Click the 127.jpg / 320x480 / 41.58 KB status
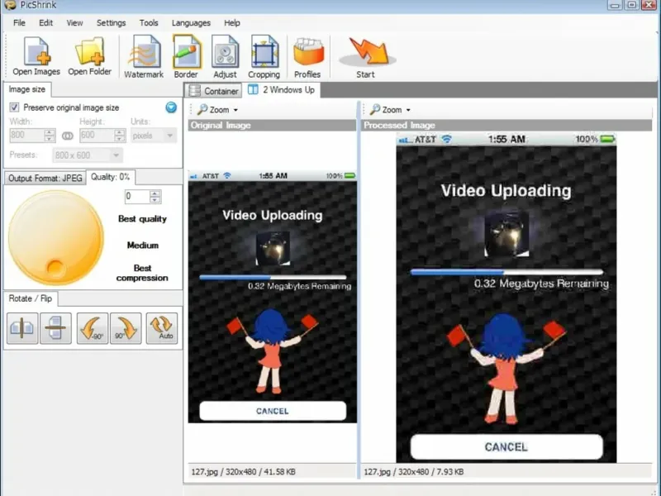The height and width of the screenshot is (496, 661). tap(243, 471)
